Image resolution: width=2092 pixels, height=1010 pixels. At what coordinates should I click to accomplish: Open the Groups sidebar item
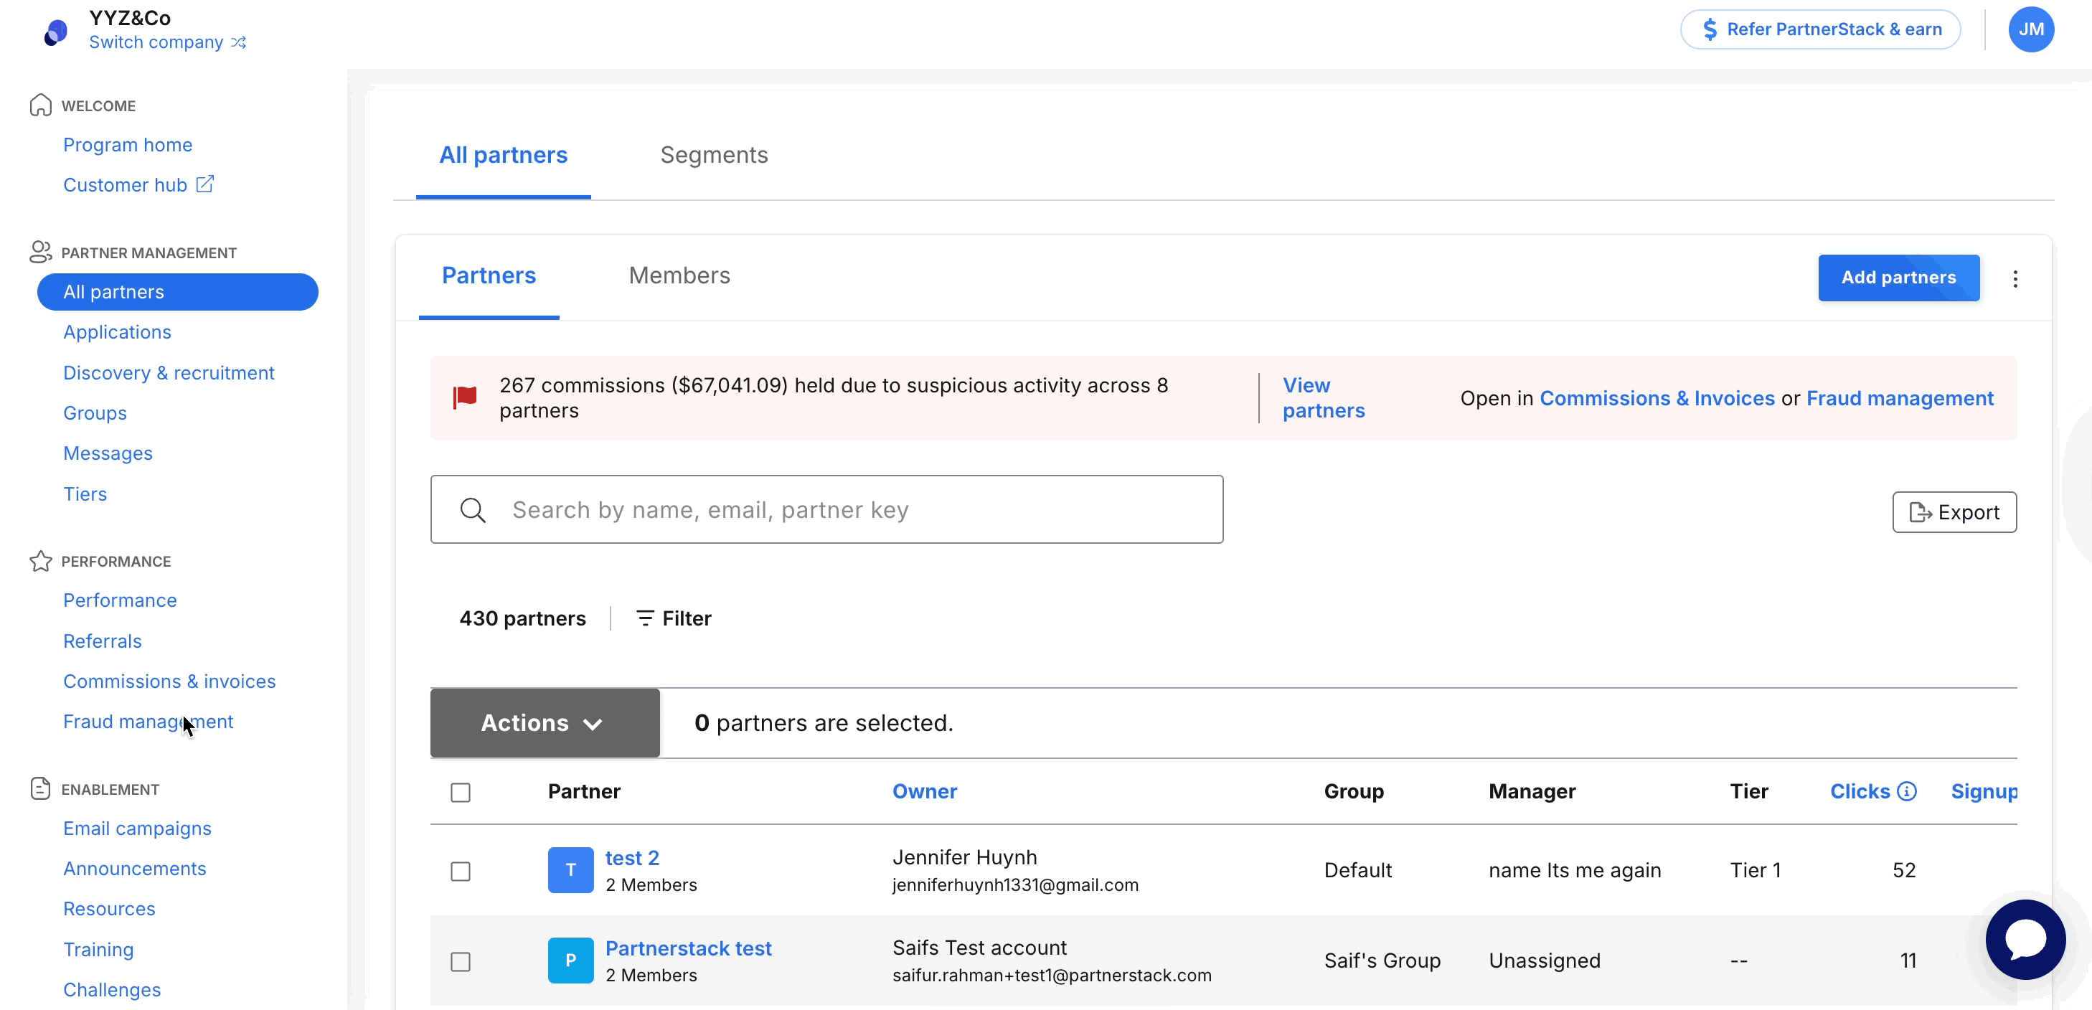pos(95,412)
